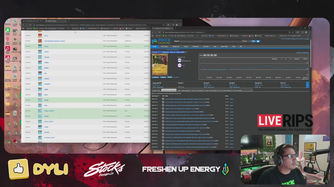Click the Go search button
Viewport: 334px width, 187px height.
pos(253,41)
